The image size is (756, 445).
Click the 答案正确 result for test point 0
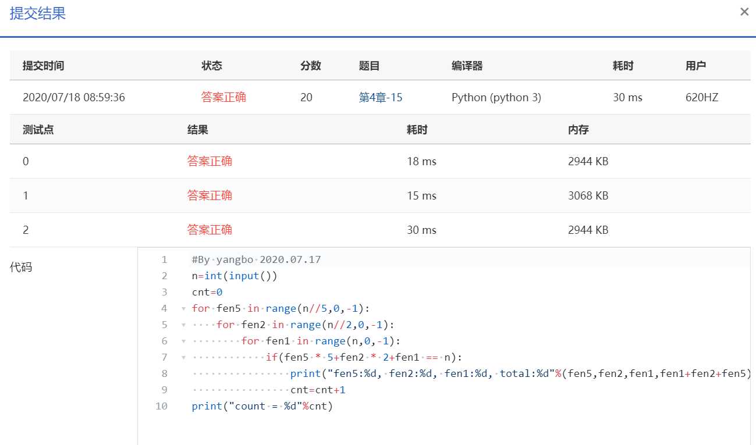point(210,161)
